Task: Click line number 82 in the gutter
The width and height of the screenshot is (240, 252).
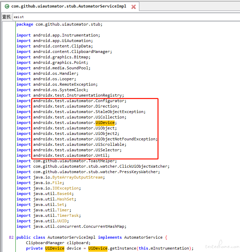Action: pyautogui.click(x=11, y=237)
